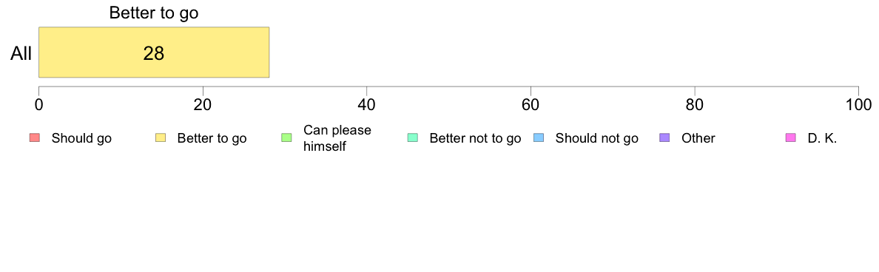879x272 pixels.
Task: Click the pink D. K. legend swatch
Action: coord(791,138)
